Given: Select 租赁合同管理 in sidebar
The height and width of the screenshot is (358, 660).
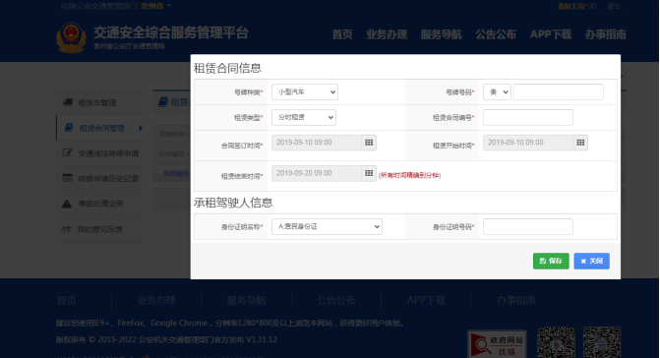Looking at the screenshot, I should point(99,128).
